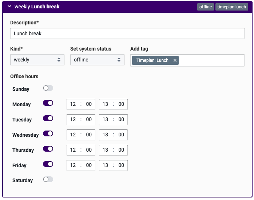Viewport: 254px width, 200px height.
Task: Select Tuesday end hour field
Action: (x=106, y=119)
